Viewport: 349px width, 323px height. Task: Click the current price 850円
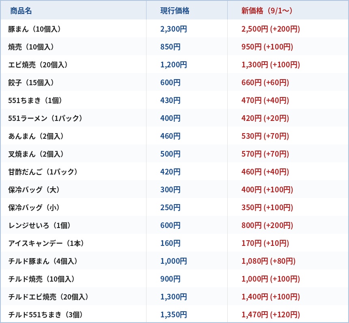[170, 47]
